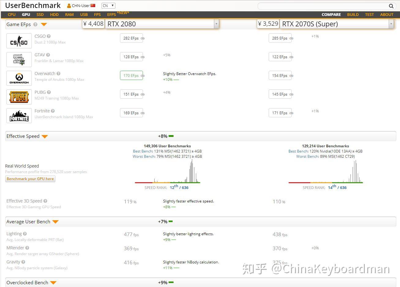
Task: Open help icon beside MRender
Action: point(27,248)
